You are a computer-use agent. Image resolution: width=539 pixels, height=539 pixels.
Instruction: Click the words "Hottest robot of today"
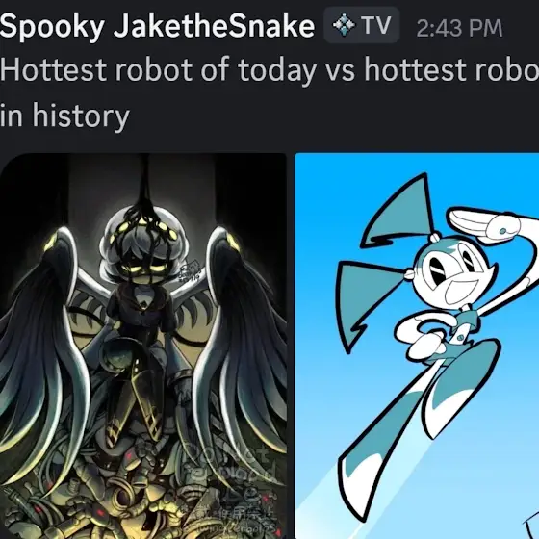(x=158, y=69)
